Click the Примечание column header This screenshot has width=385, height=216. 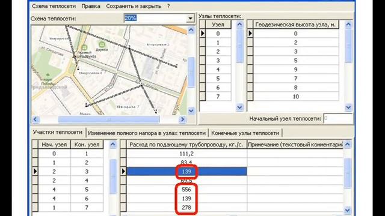pos(295,145)
